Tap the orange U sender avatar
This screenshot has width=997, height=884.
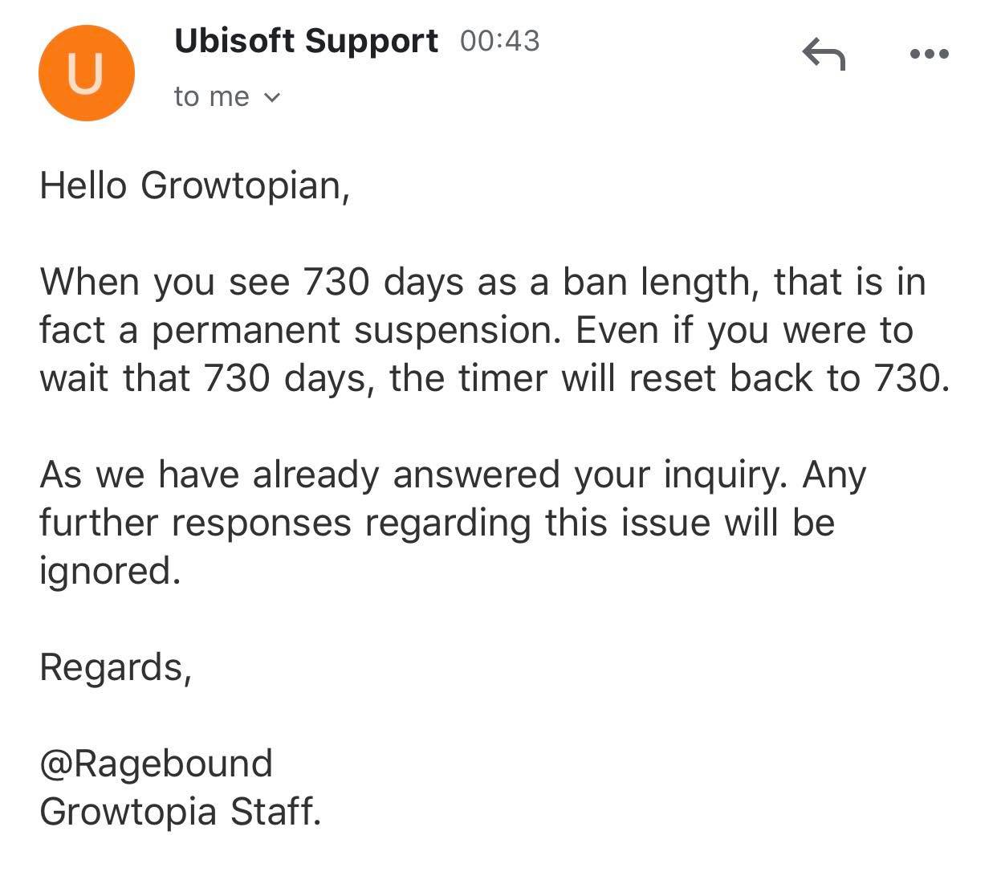pyautogui.click(x=86, y=73)
